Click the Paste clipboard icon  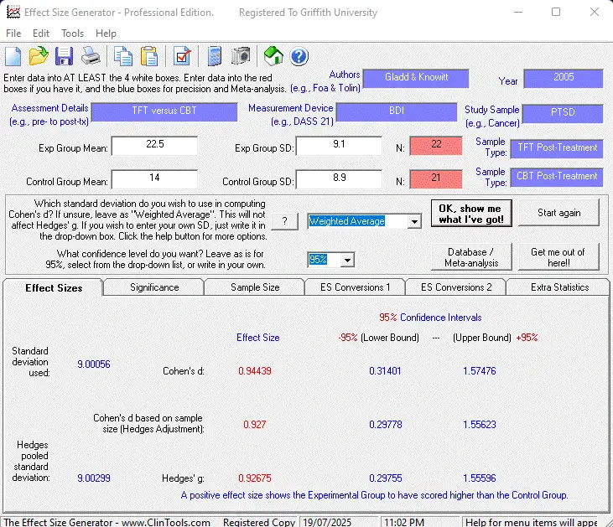pos(149,56)
